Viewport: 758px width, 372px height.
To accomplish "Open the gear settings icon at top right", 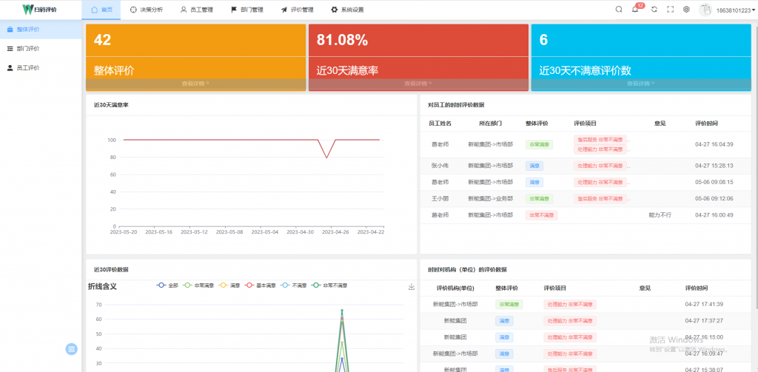I will [x=686, y=9].
